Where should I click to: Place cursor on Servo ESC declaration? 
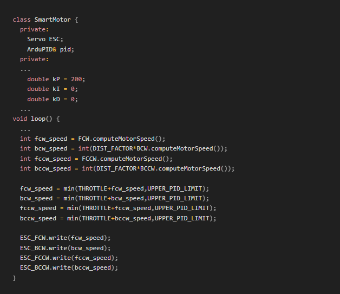[45, 39]
